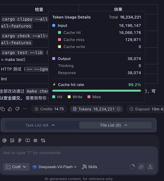Click the Cache miss value 129,971
Viewport: 164px width, 181px height.
pos(133,39)
